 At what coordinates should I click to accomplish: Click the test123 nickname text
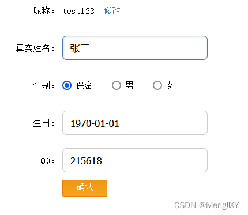pyautogui.click(x=78, y=11)
